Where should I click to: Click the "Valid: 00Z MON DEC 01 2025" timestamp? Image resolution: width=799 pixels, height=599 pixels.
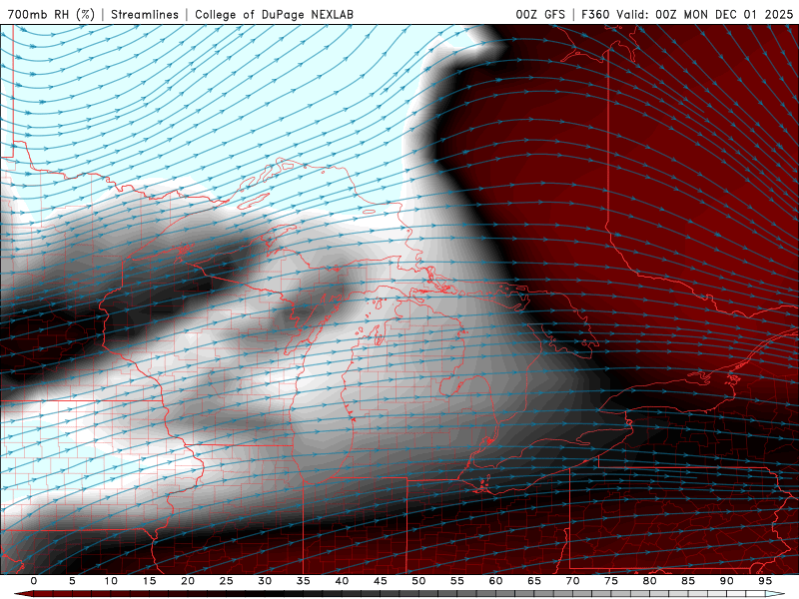pyautogui.click(x=705, y=14)
